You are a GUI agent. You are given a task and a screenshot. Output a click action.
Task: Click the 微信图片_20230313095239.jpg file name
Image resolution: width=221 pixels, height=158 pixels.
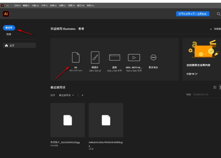tap(65, 142)
